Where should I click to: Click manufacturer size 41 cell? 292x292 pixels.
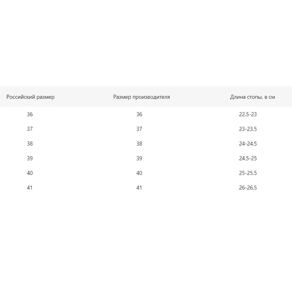[x=139, y=188]
